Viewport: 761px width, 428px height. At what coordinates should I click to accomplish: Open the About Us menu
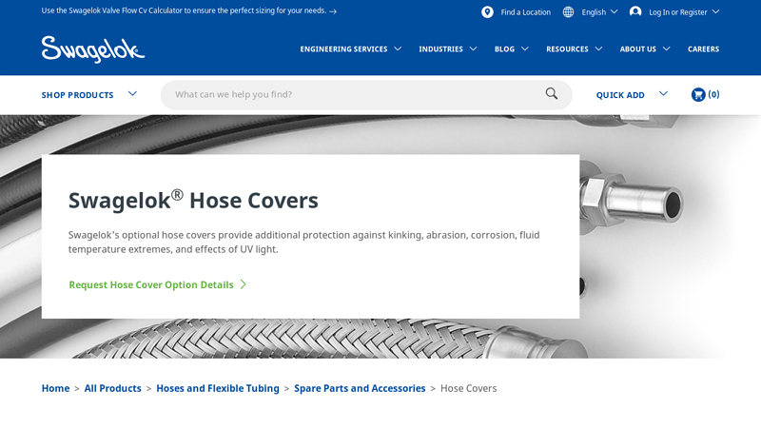[x=637, y=49]
